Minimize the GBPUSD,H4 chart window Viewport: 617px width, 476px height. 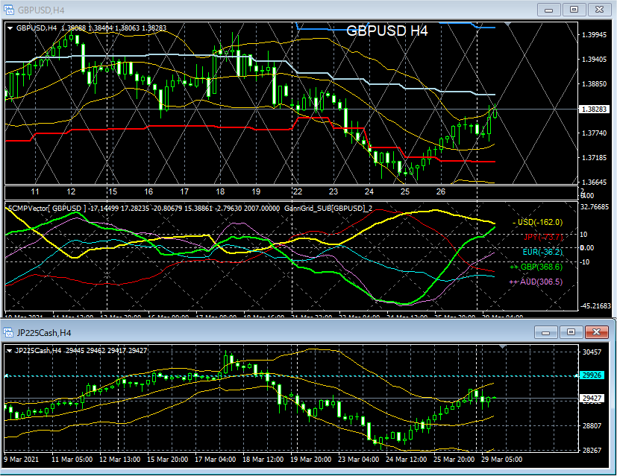(x=548, y=10)
